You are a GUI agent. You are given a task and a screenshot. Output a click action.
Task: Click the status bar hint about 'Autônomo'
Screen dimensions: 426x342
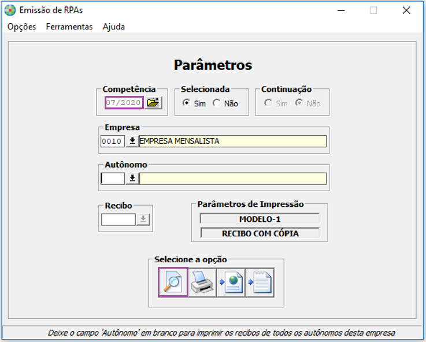pos(221,333)
